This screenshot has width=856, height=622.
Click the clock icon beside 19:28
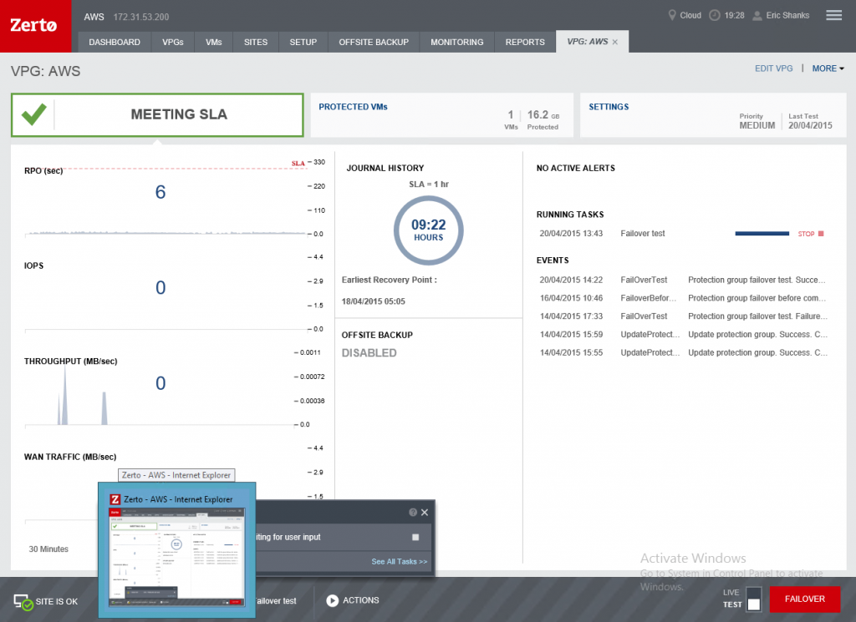point(714,15)
